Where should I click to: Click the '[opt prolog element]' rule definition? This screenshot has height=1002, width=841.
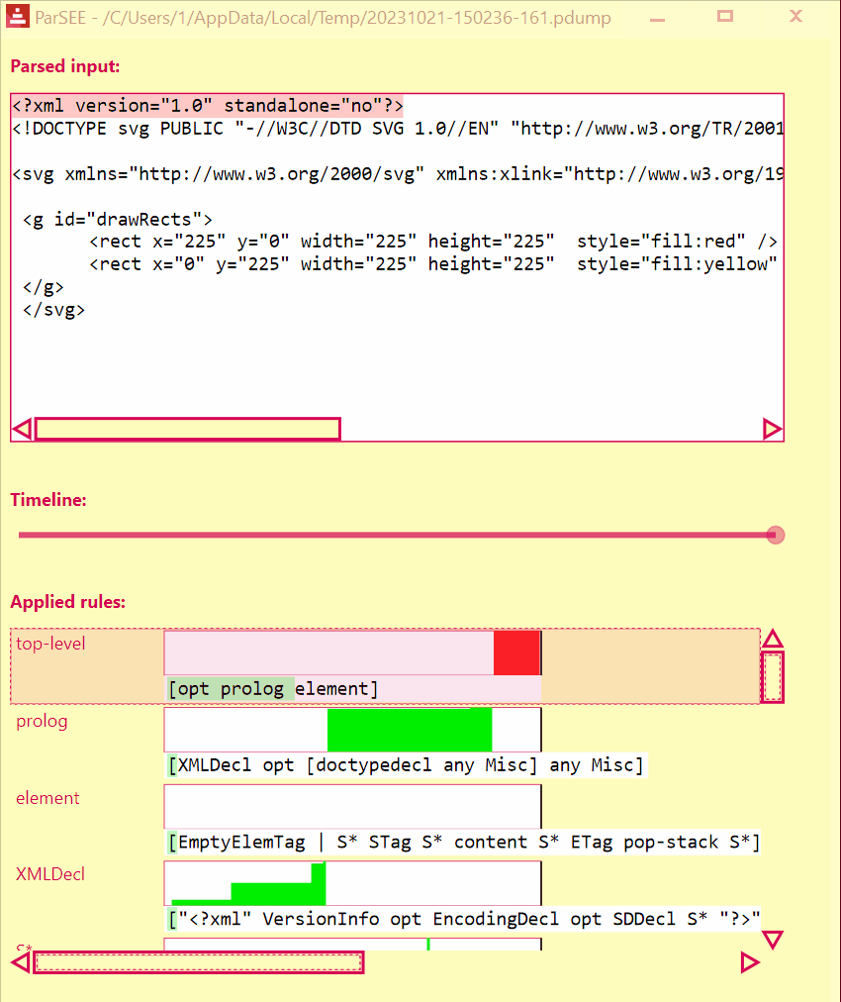point(273,689)
